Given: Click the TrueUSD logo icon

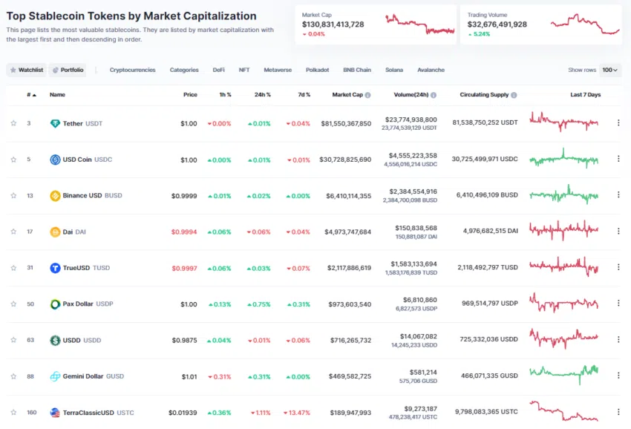Looking at the screenshot, I should pyautogui.click(x=55, y=268).
